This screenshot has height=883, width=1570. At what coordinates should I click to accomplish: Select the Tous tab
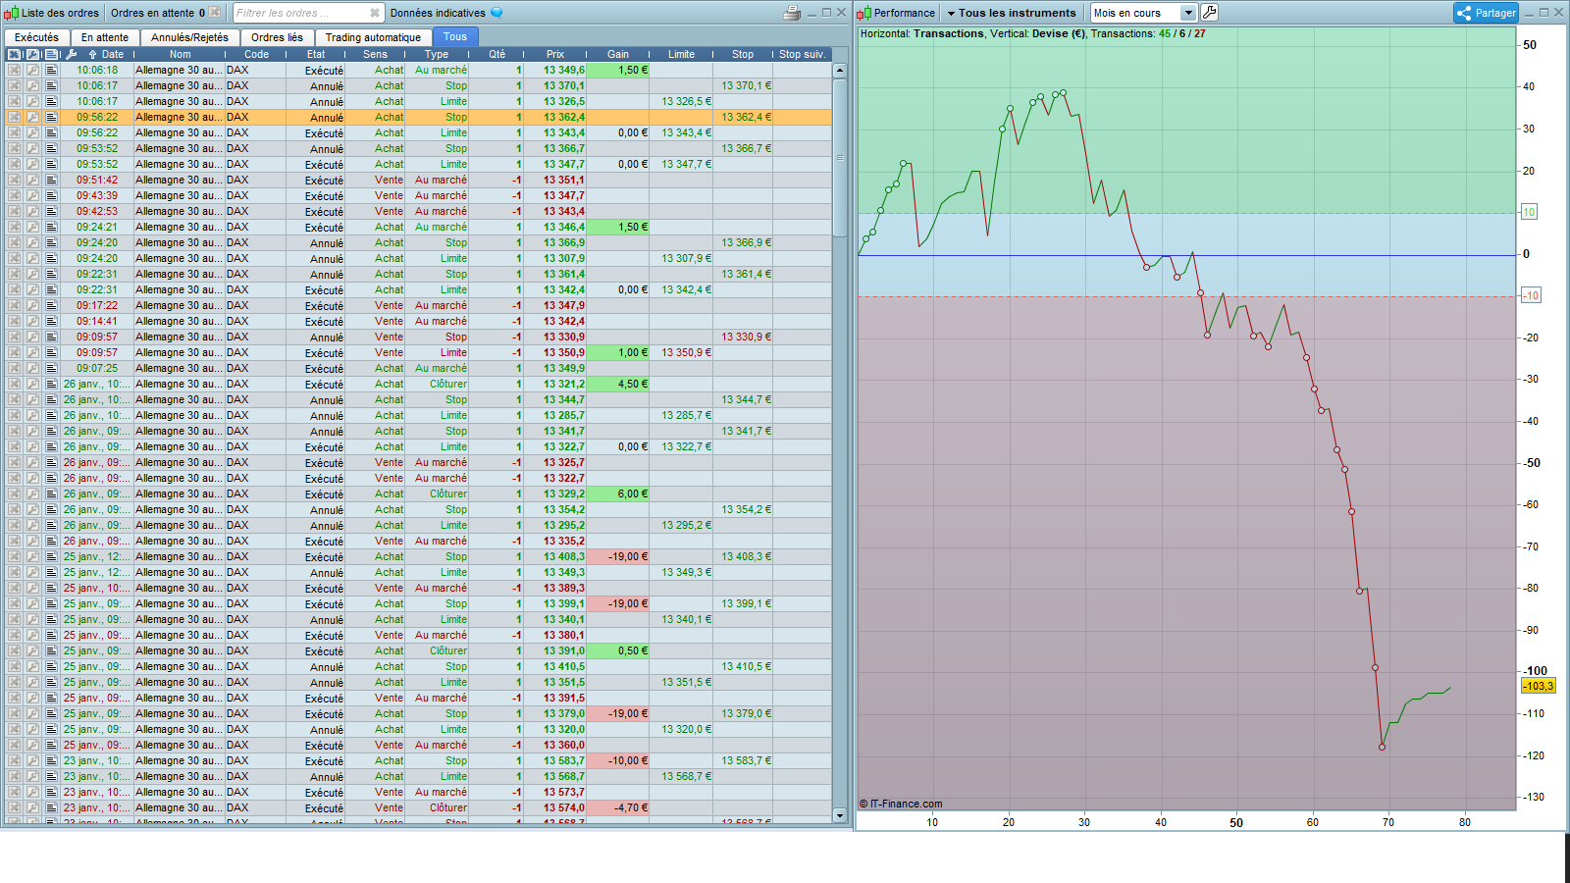point(455,37)
